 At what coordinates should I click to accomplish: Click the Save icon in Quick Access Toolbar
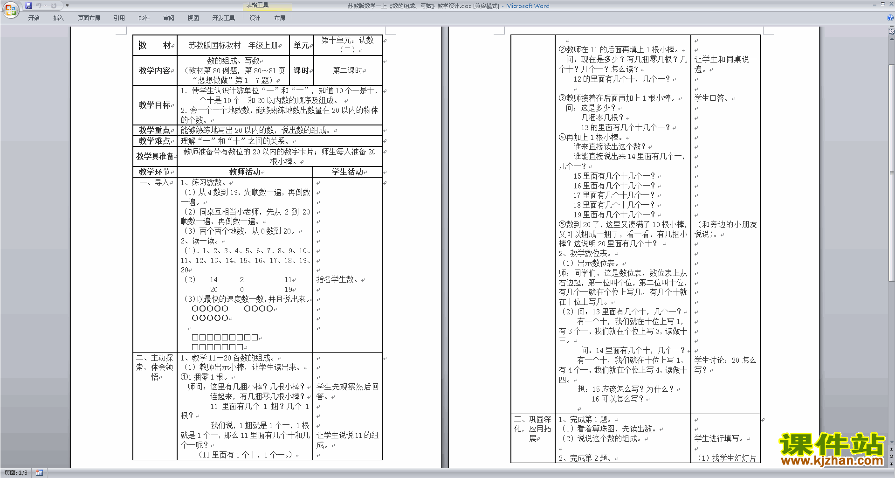pos(28,6)
